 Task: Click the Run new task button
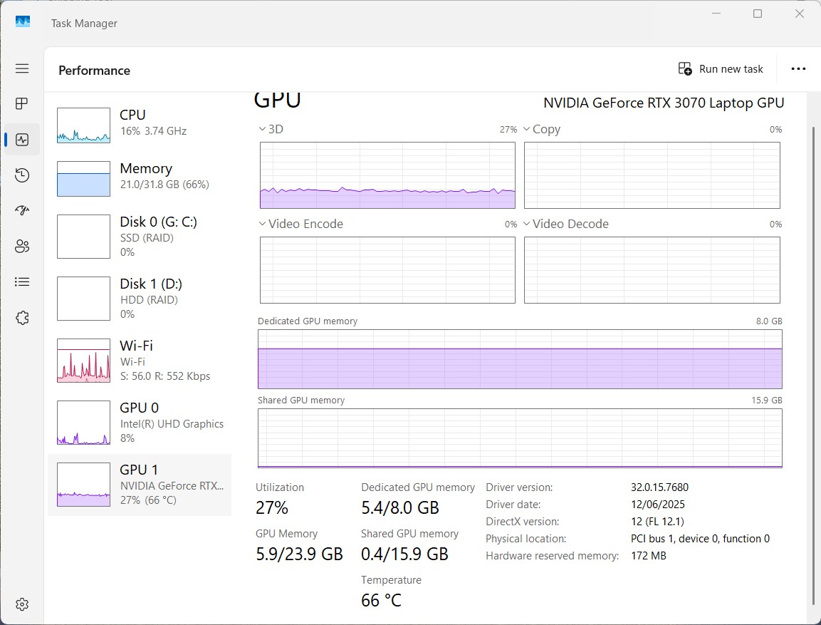pos(721,68)
